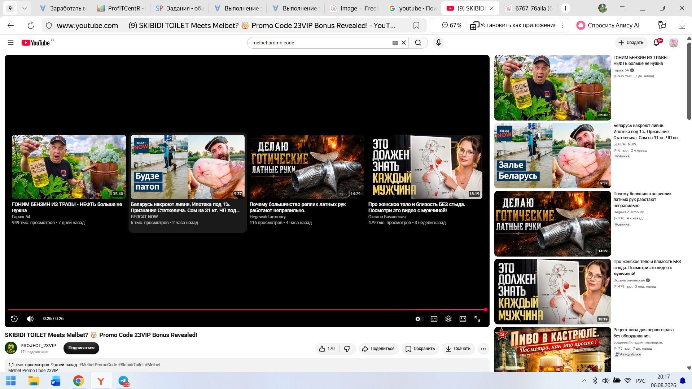Like the video with 170 likes
The width and height of the screenshot is (692, 389).
[327, 349]
